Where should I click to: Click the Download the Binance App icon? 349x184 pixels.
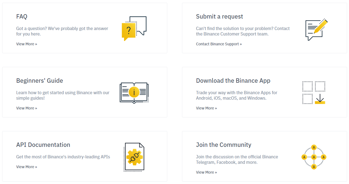[x=314, y=93]
